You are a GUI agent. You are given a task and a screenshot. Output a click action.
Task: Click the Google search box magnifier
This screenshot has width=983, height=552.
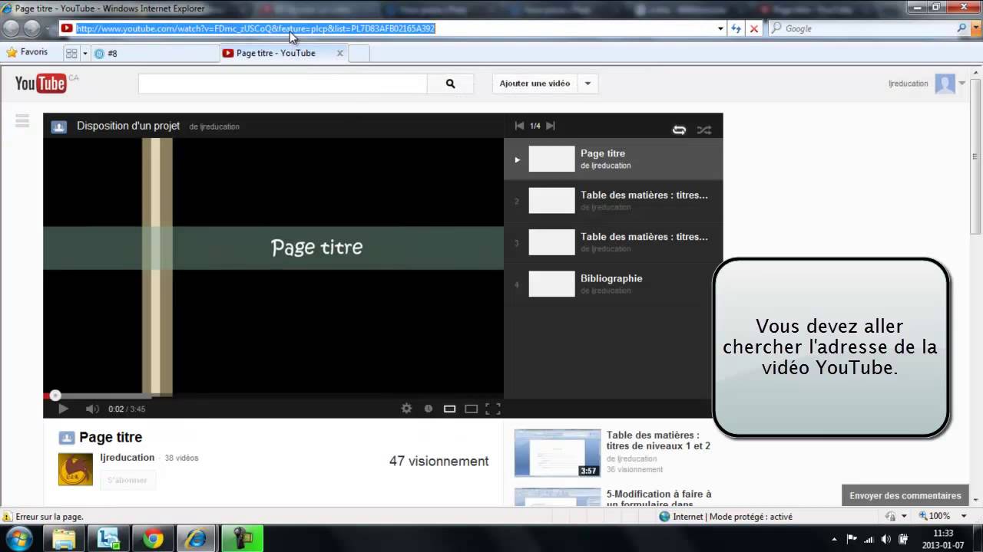[961, 28]
